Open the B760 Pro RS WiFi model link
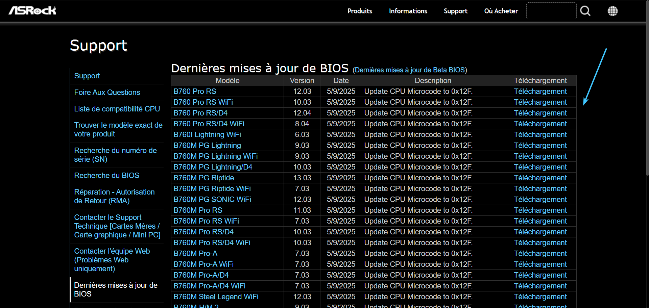 pos(203,102)
